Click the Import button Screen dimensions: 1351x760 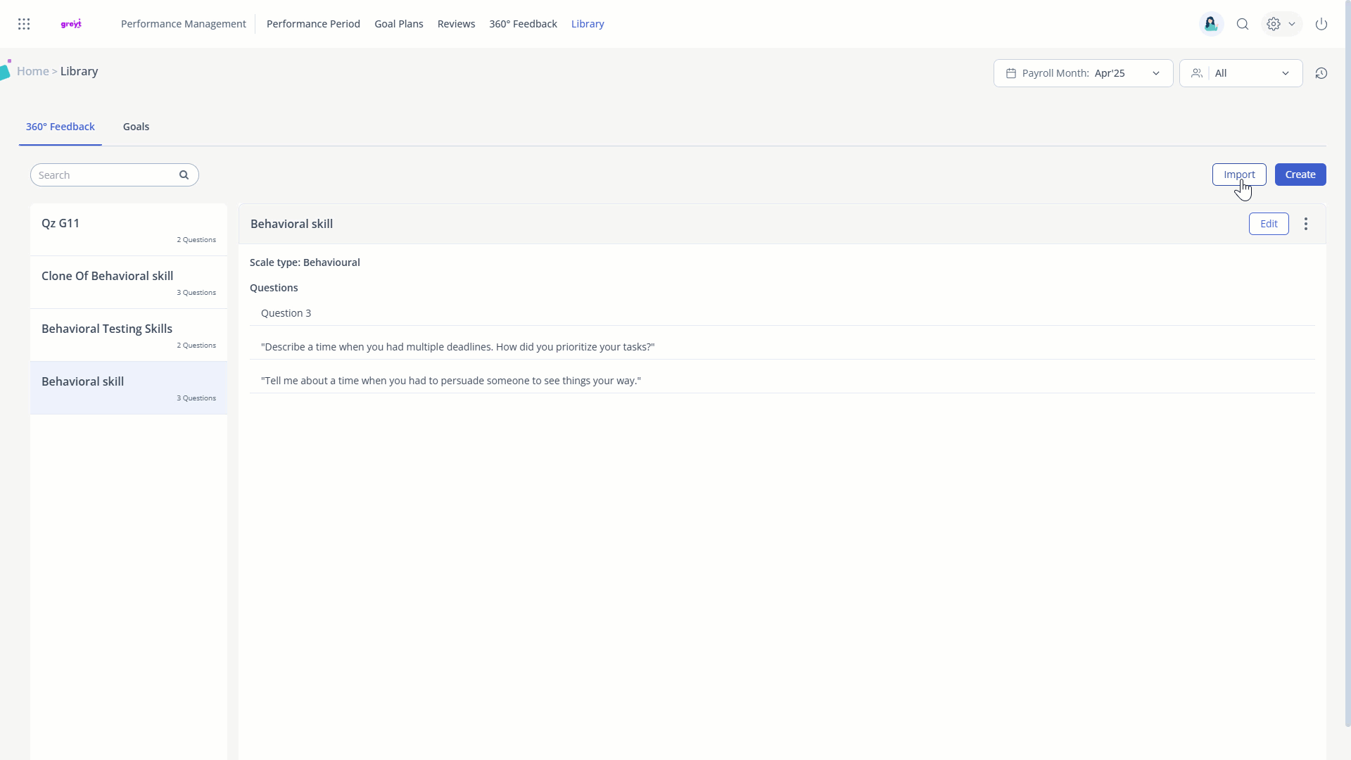(x=1238, y=175)
